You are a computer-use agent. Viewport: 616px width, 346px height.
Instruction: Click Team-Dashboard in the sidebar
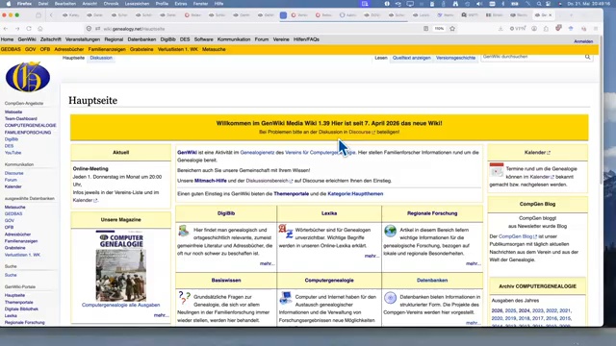pyautogui.click(x=21, y=118)
